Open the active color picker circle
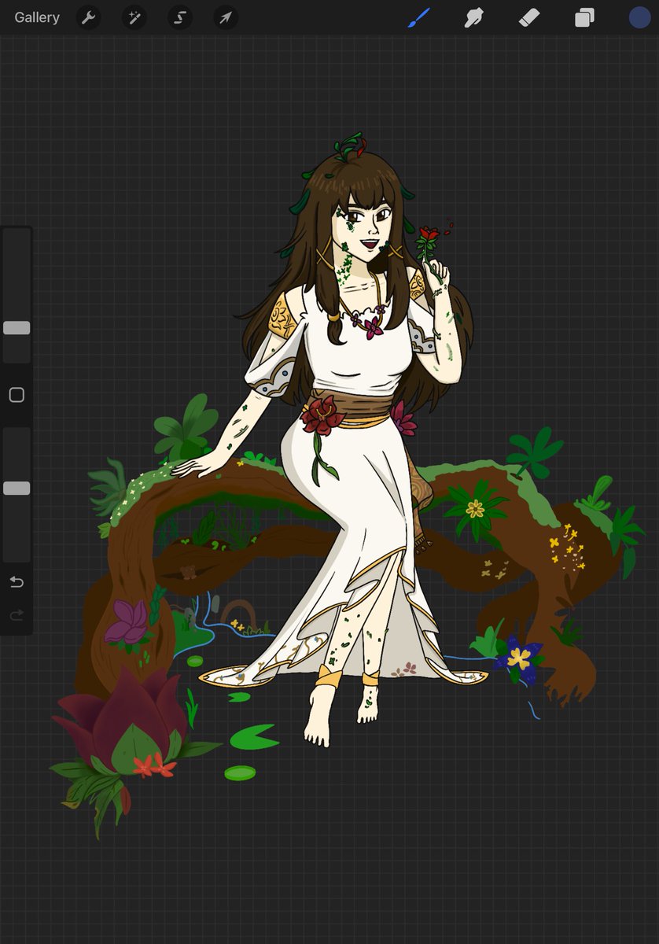This screenshot has height=944, width=659. click(639, 17)
